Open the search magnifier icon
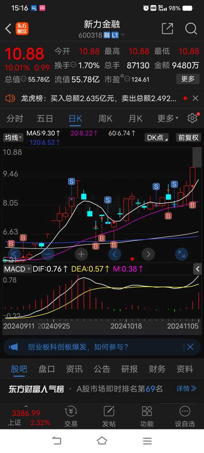 click(191, 29)
